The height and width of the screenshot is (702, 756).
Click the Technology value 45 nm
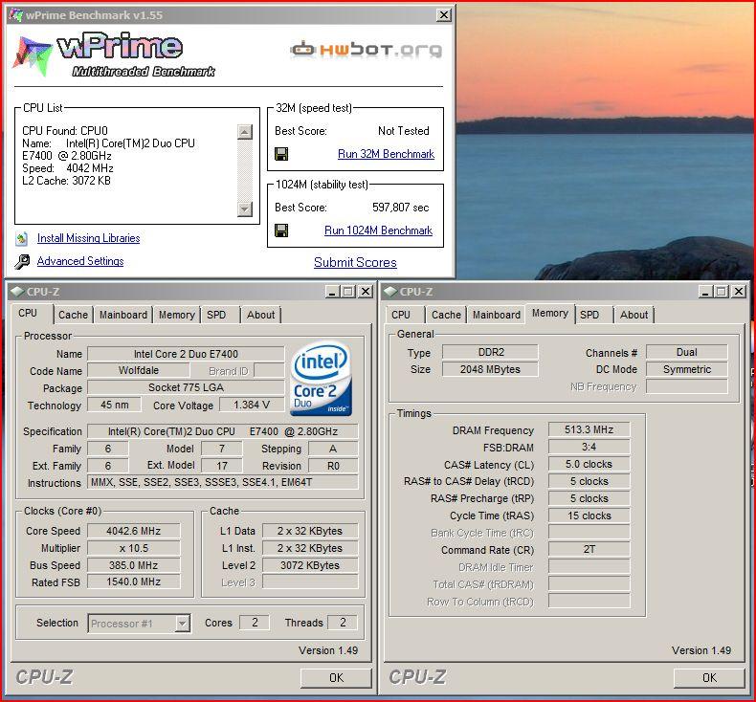114,405
